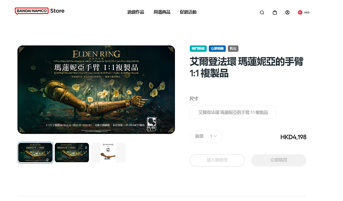Viewport: 343px width, 201px height.
Task: Expand the 數量 quantity dropdown
Action: click(x=206, y=136)
